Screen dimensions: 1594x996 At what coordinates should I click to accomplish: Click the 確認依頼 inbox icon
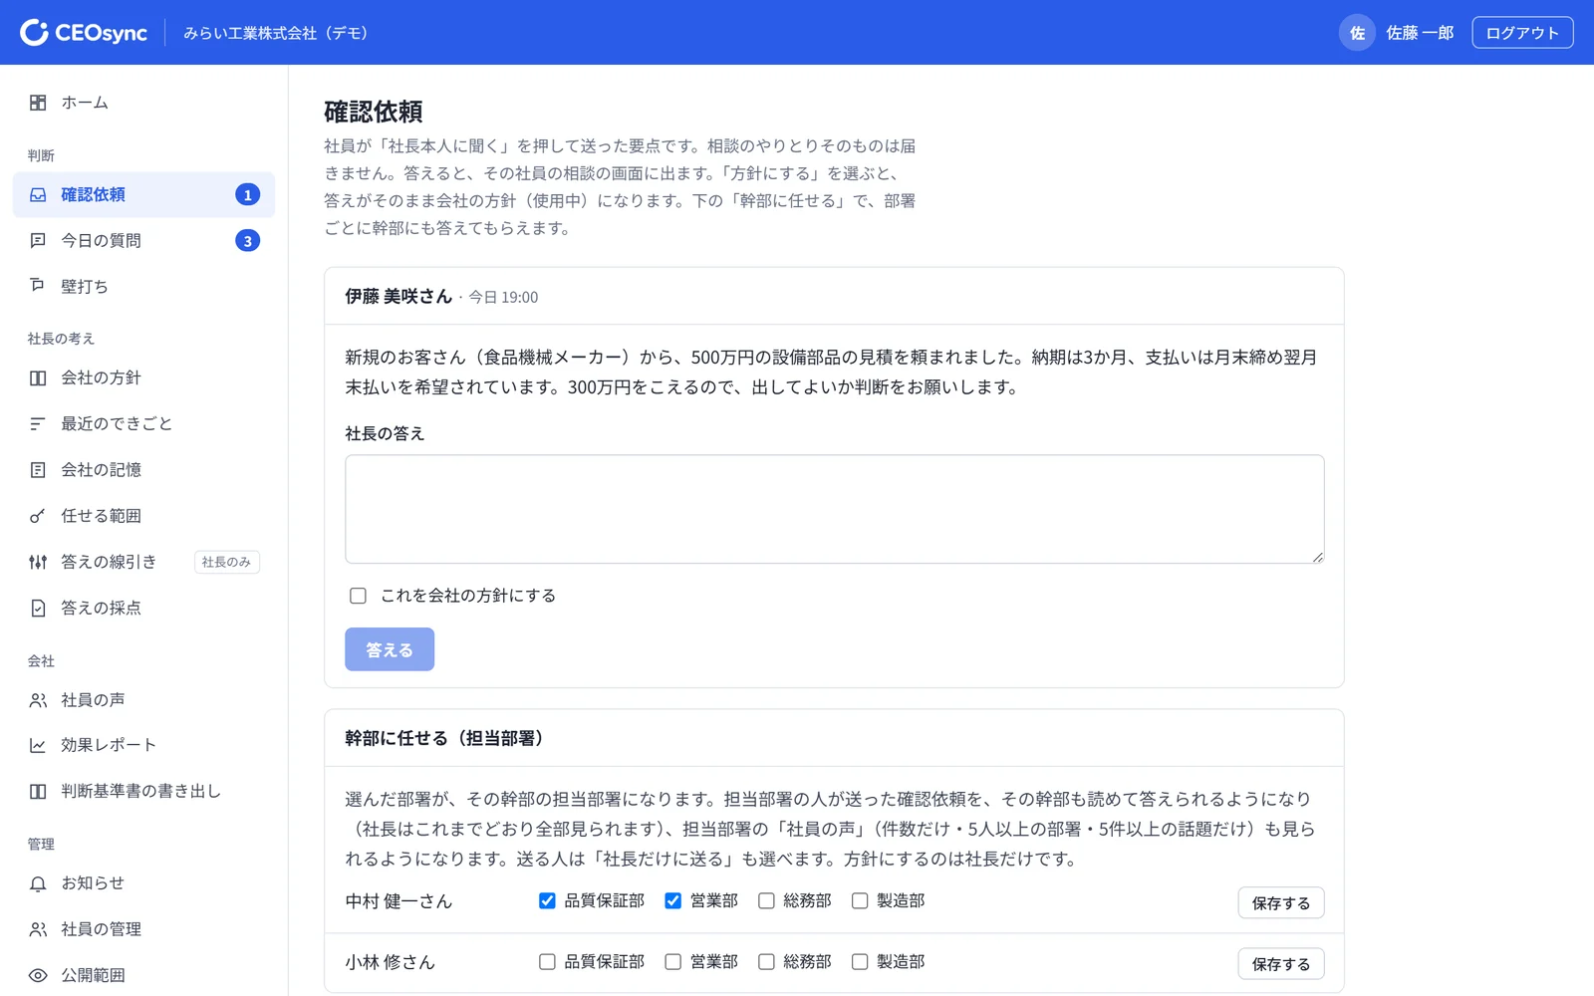click(38, 195)
